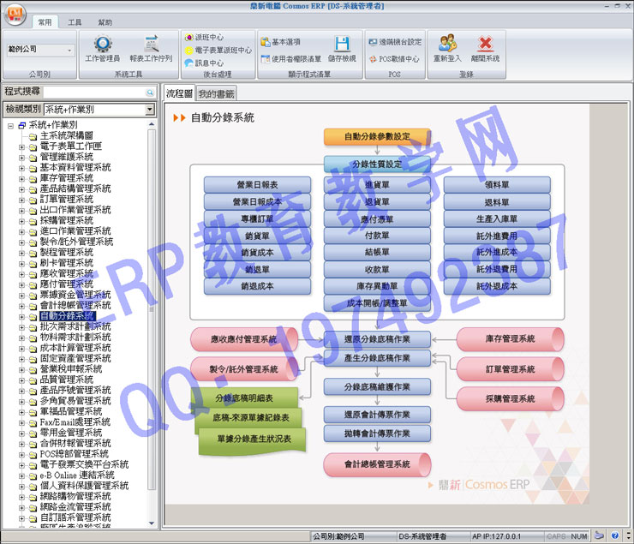Click the 分錄性質設定 button

[377, 164]
